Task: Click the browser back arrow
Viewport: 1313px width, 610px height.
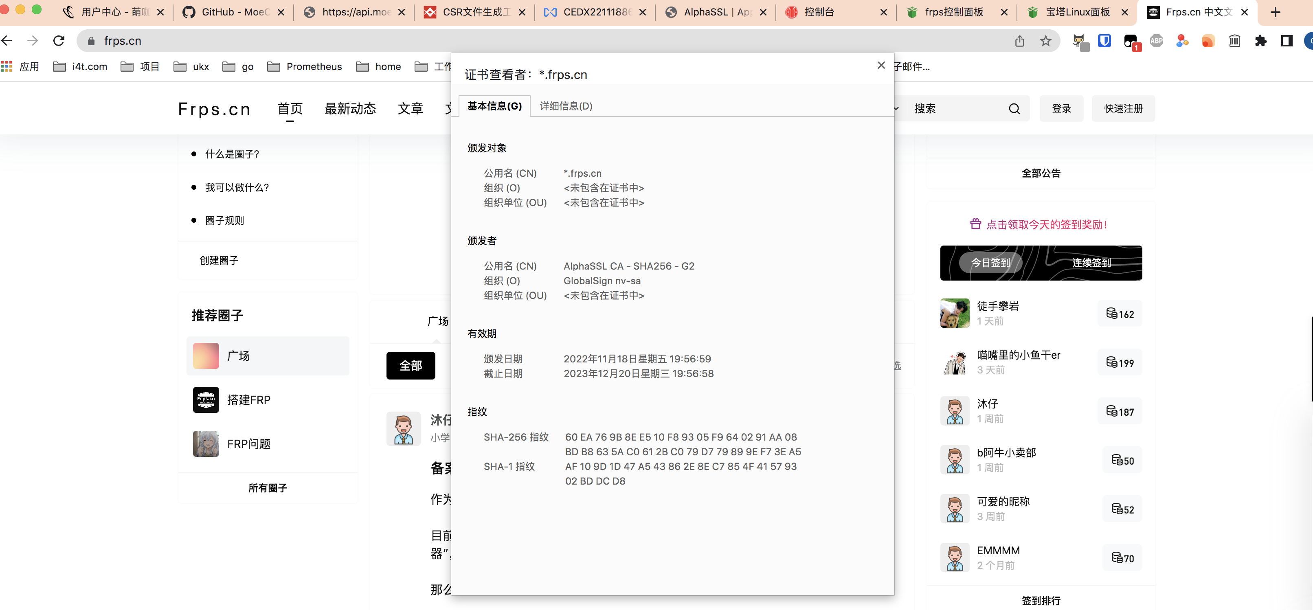Action: click(7, 41)
